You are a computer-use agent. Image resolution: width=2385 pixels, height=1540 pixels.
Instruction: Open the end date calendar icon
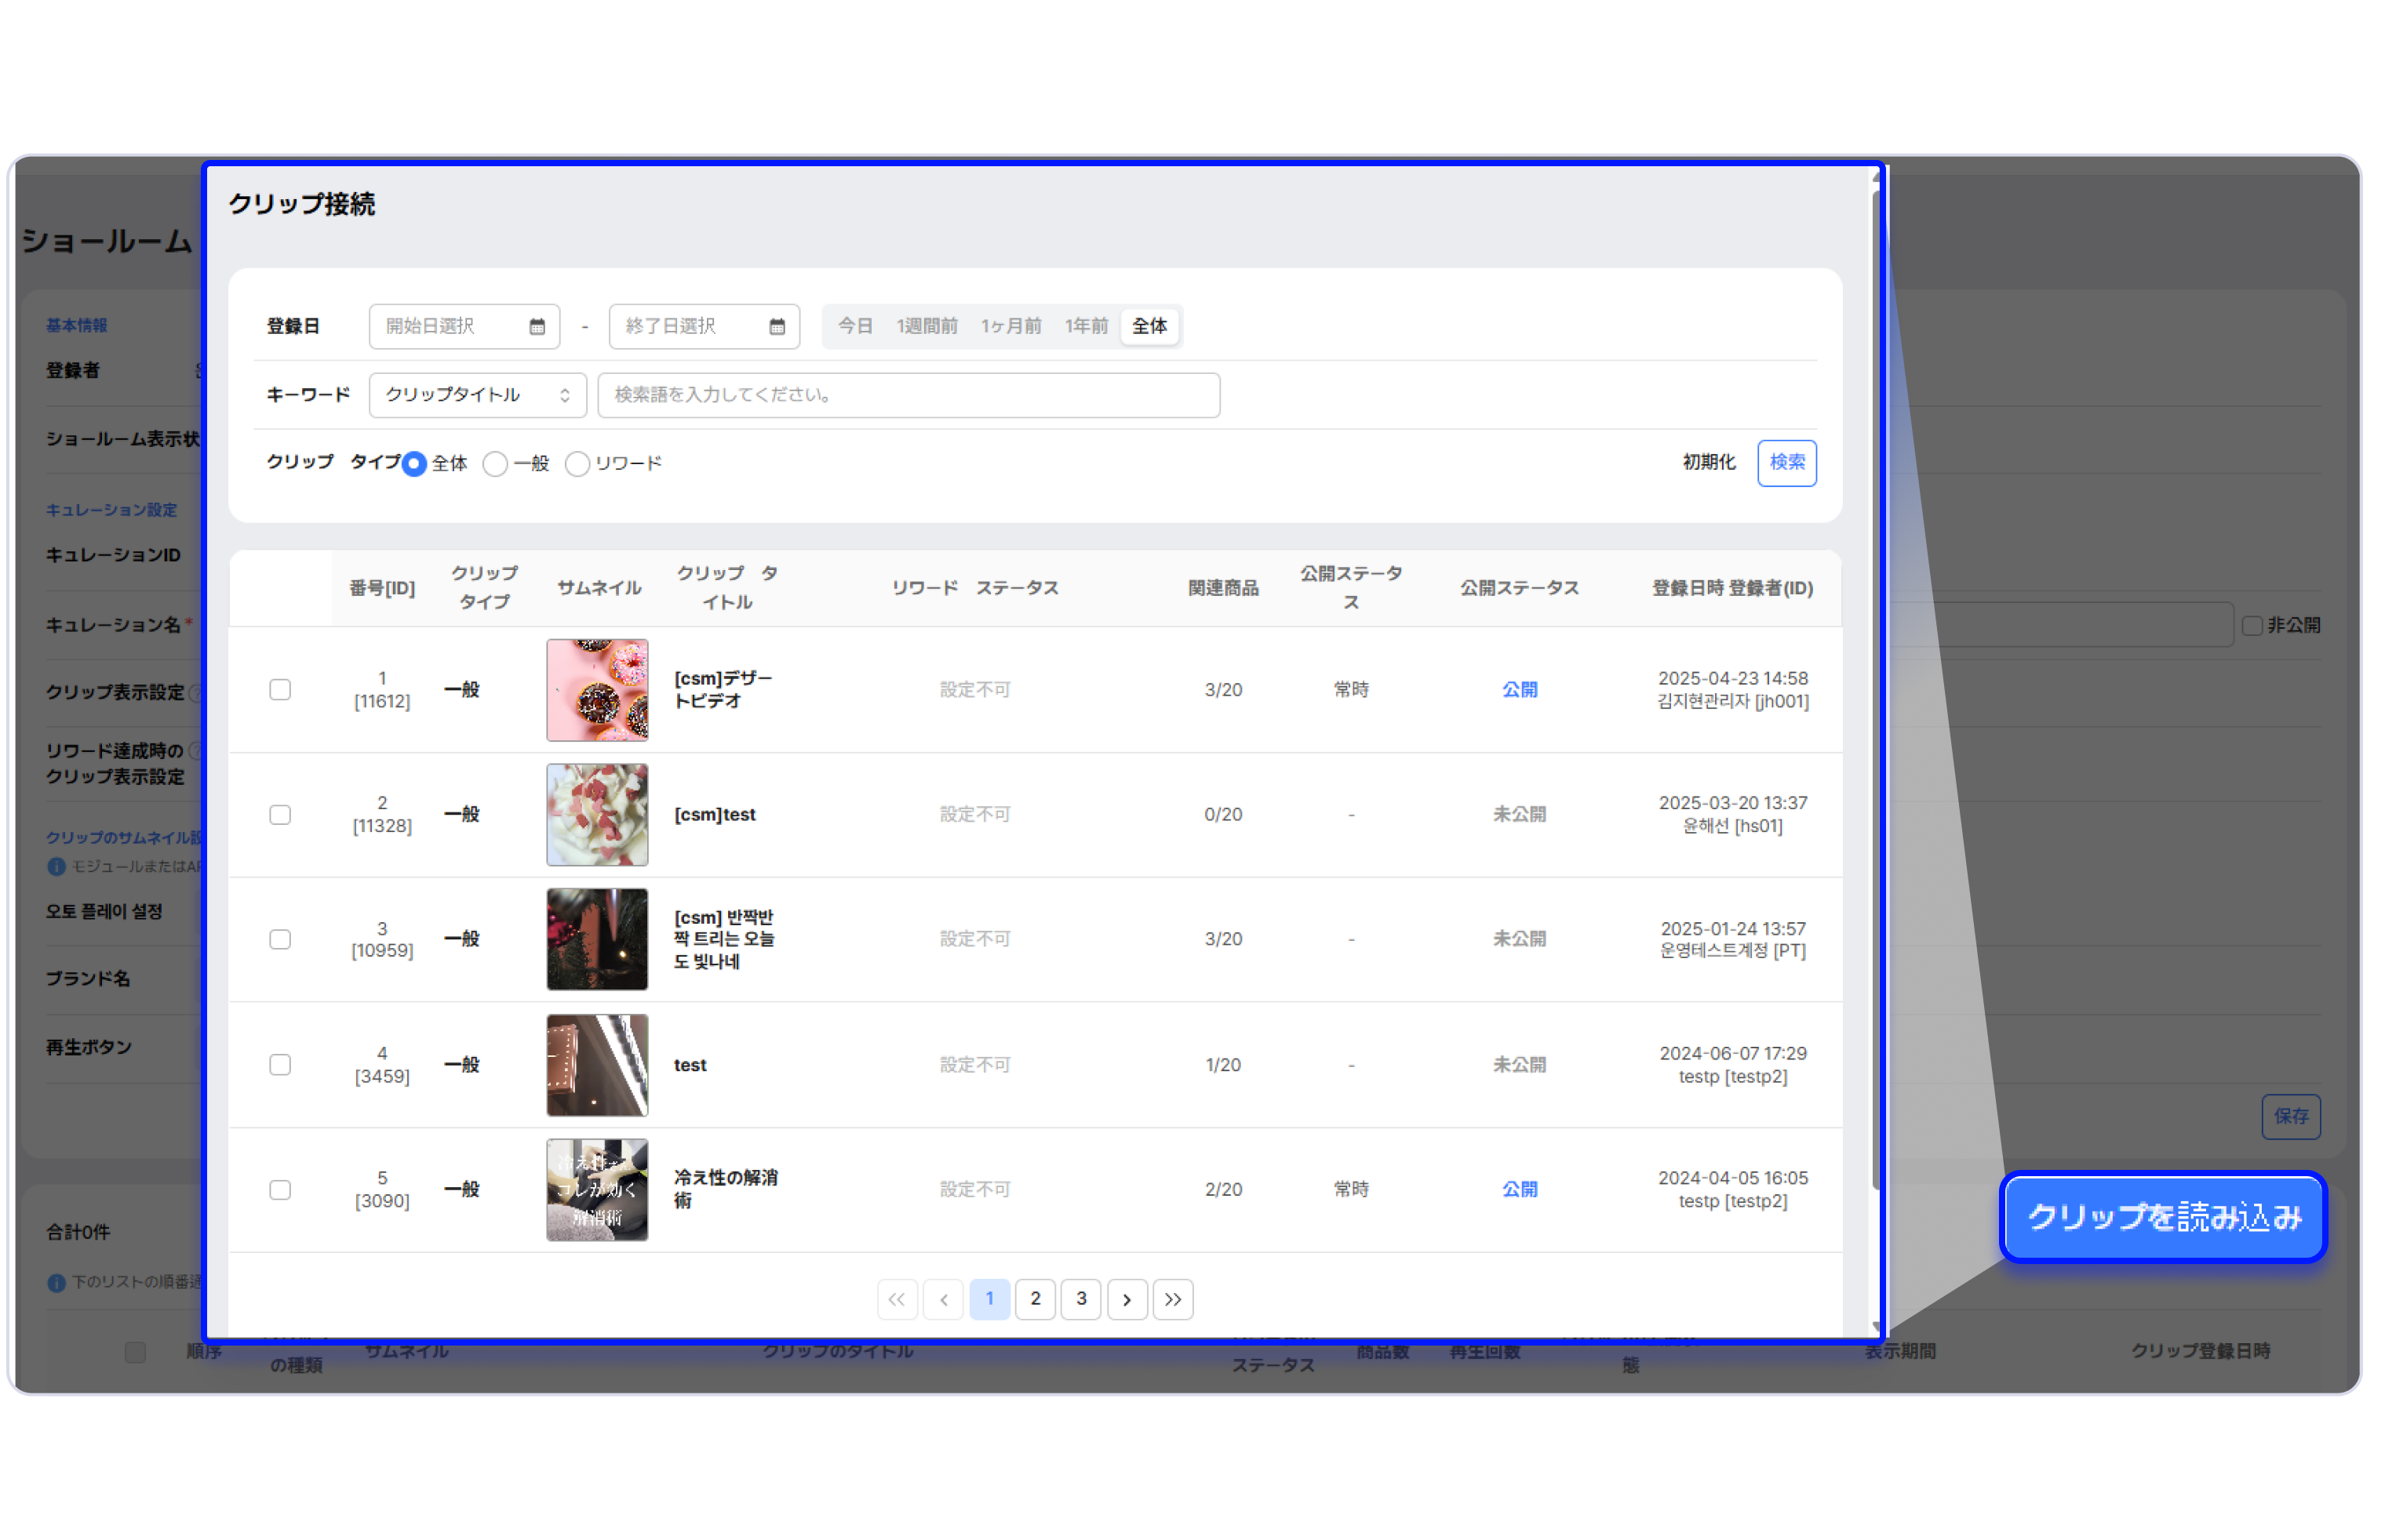click(x=777, y=327)
